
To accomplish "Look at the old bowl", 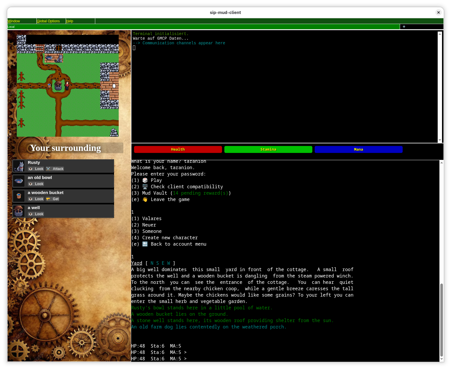I will point(36,184).
